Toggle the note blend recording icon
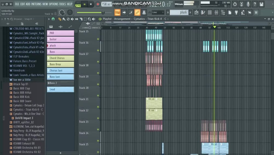The width and height of the screenshot is (274, 155). (x=131, y=12)
